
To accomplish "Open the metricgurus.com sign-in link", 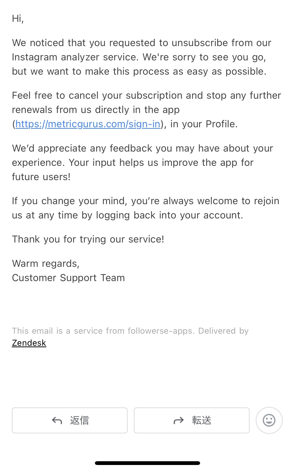I will coord(88,124).
